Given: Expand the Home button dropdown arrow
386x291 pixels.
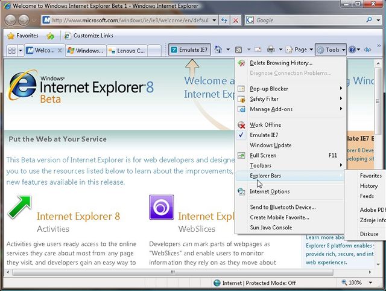Looking at the screenshot, I should tap(228, 50).
